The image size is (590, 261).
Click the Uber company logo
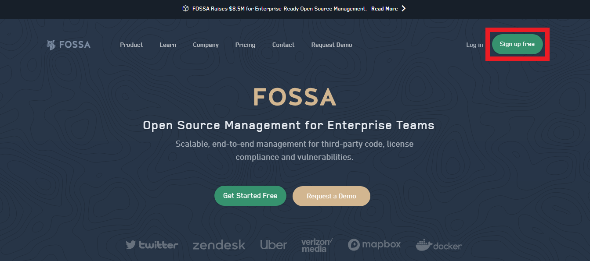(273, 245)
